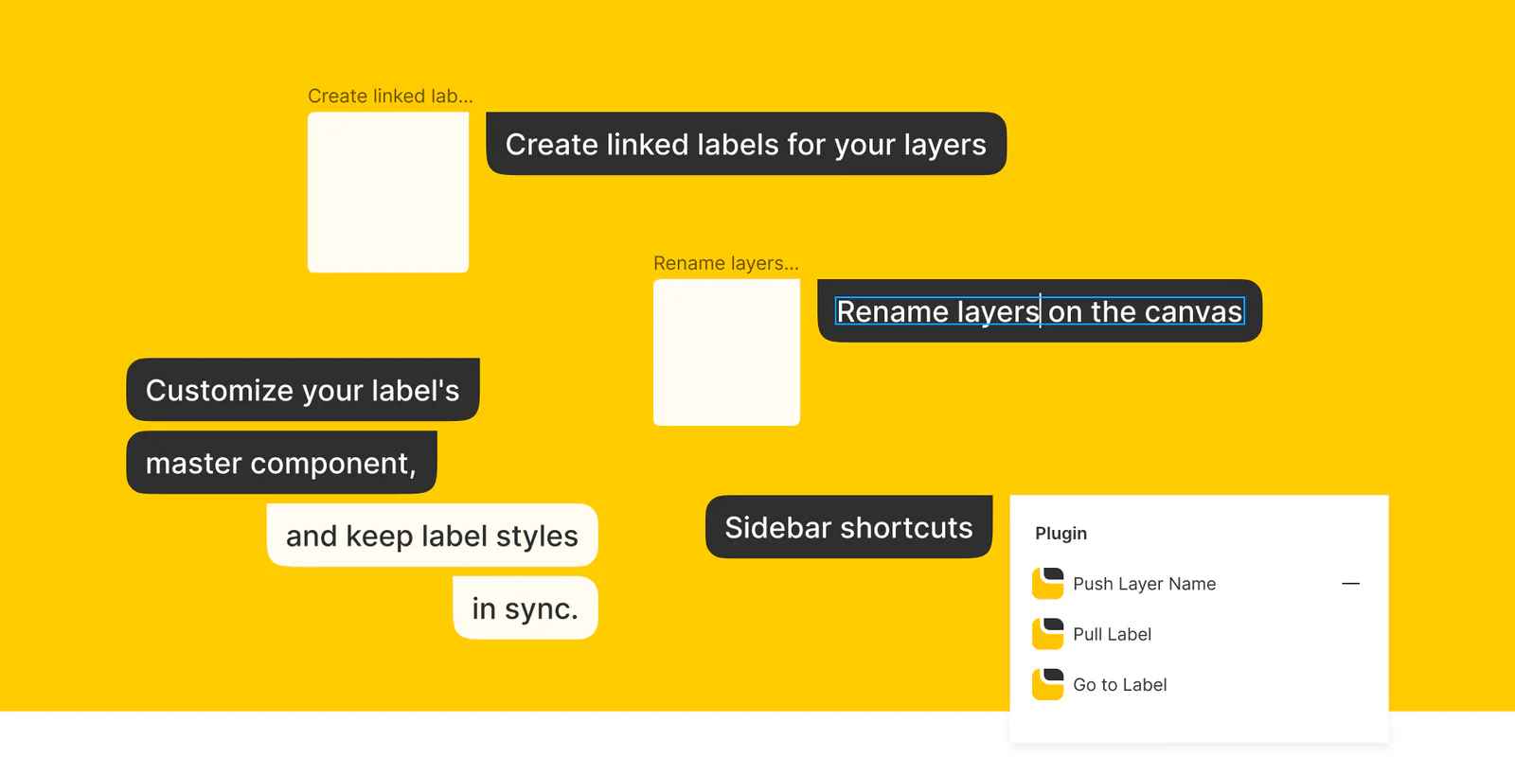
Task: Select the Sidebar shortcuts label
Action: pyautogui.click(x=849, y=527)
